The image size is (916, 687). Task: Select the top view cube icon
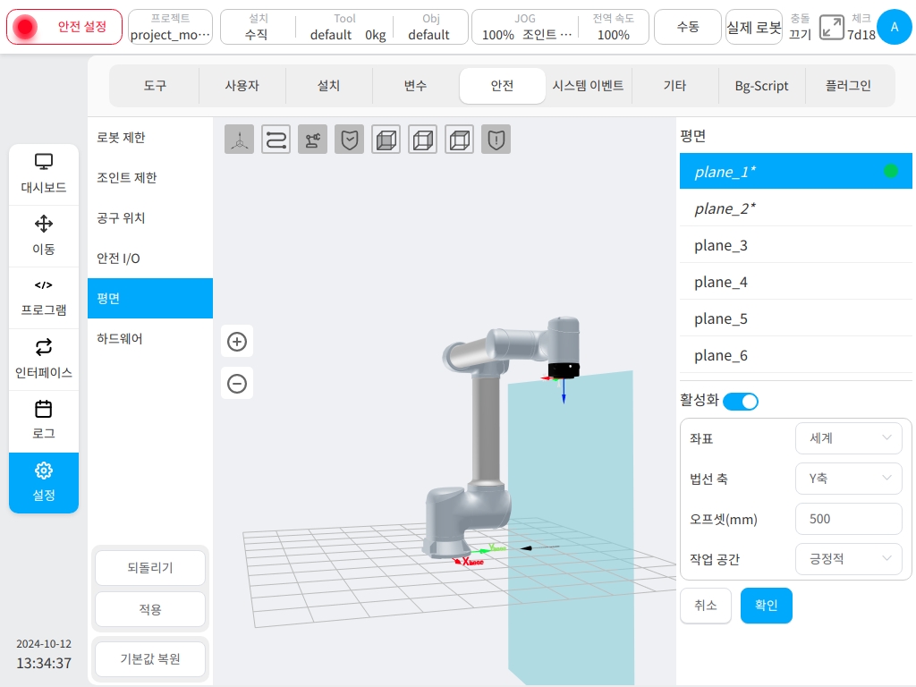460,139
